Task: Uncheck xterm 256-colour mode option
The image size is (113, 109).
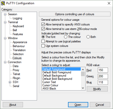Action: [43, 29]
